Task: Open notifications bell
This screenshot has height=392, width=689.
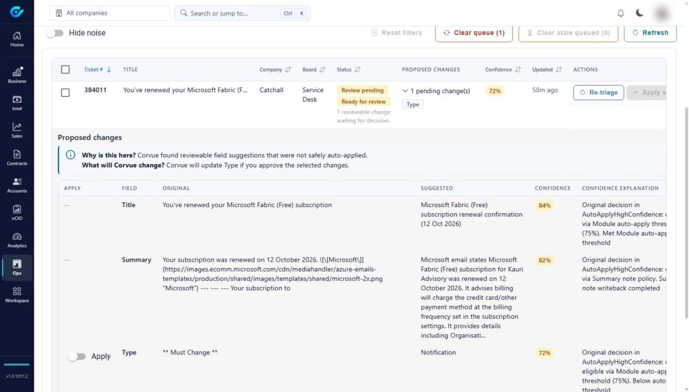Action: 620,13
